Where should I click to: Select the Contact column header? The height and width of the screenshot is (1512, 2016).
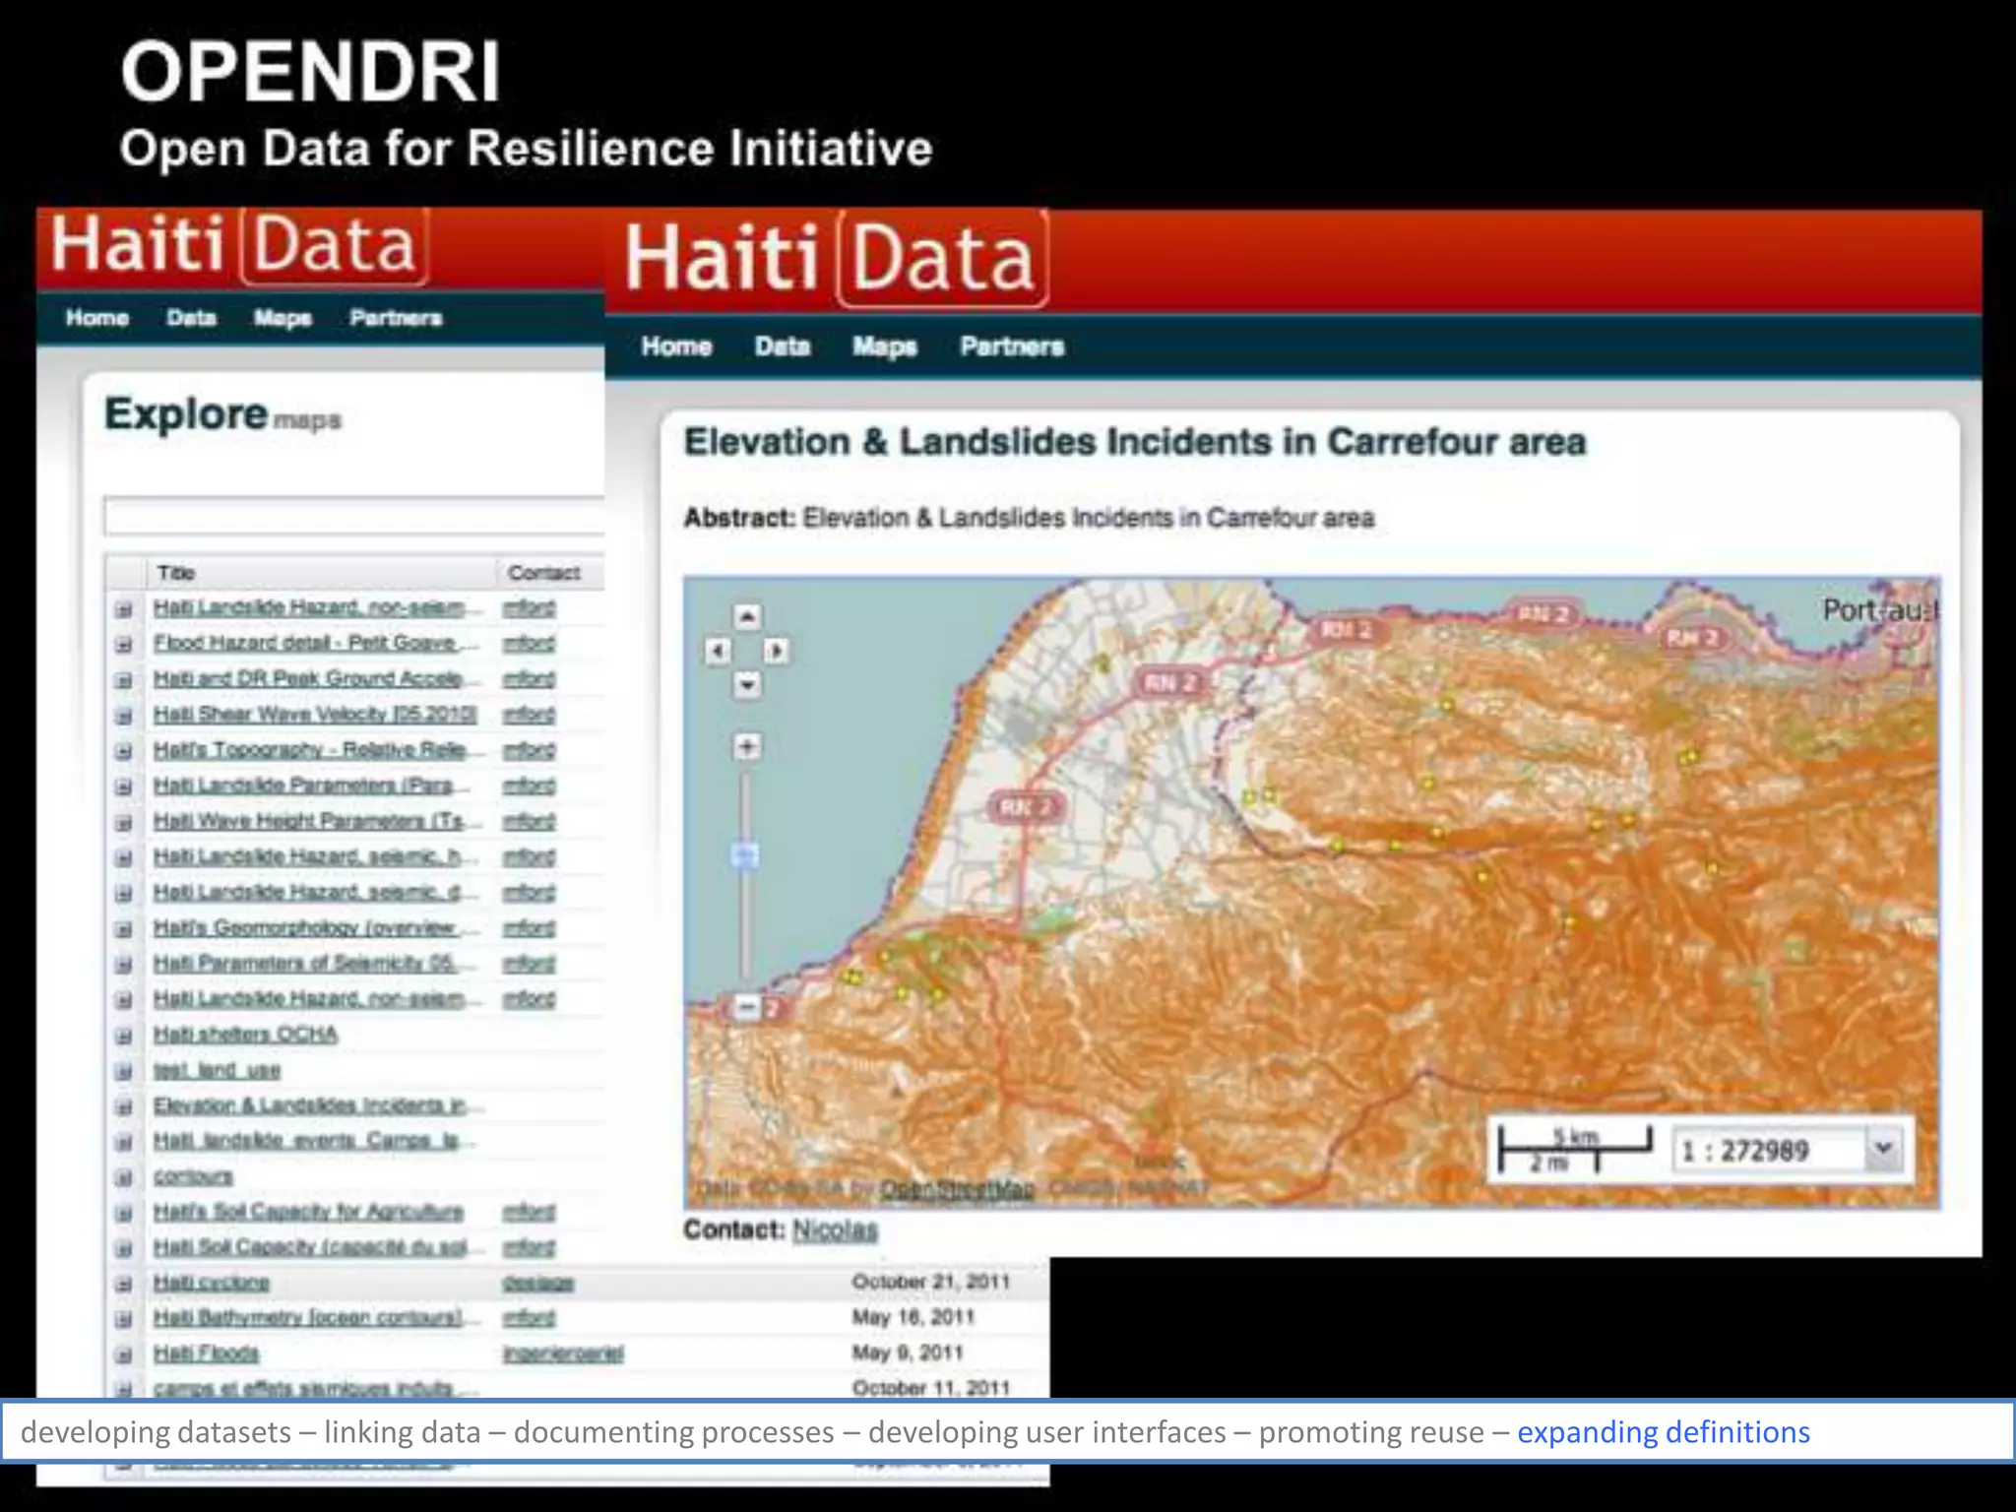click(550, 572)
